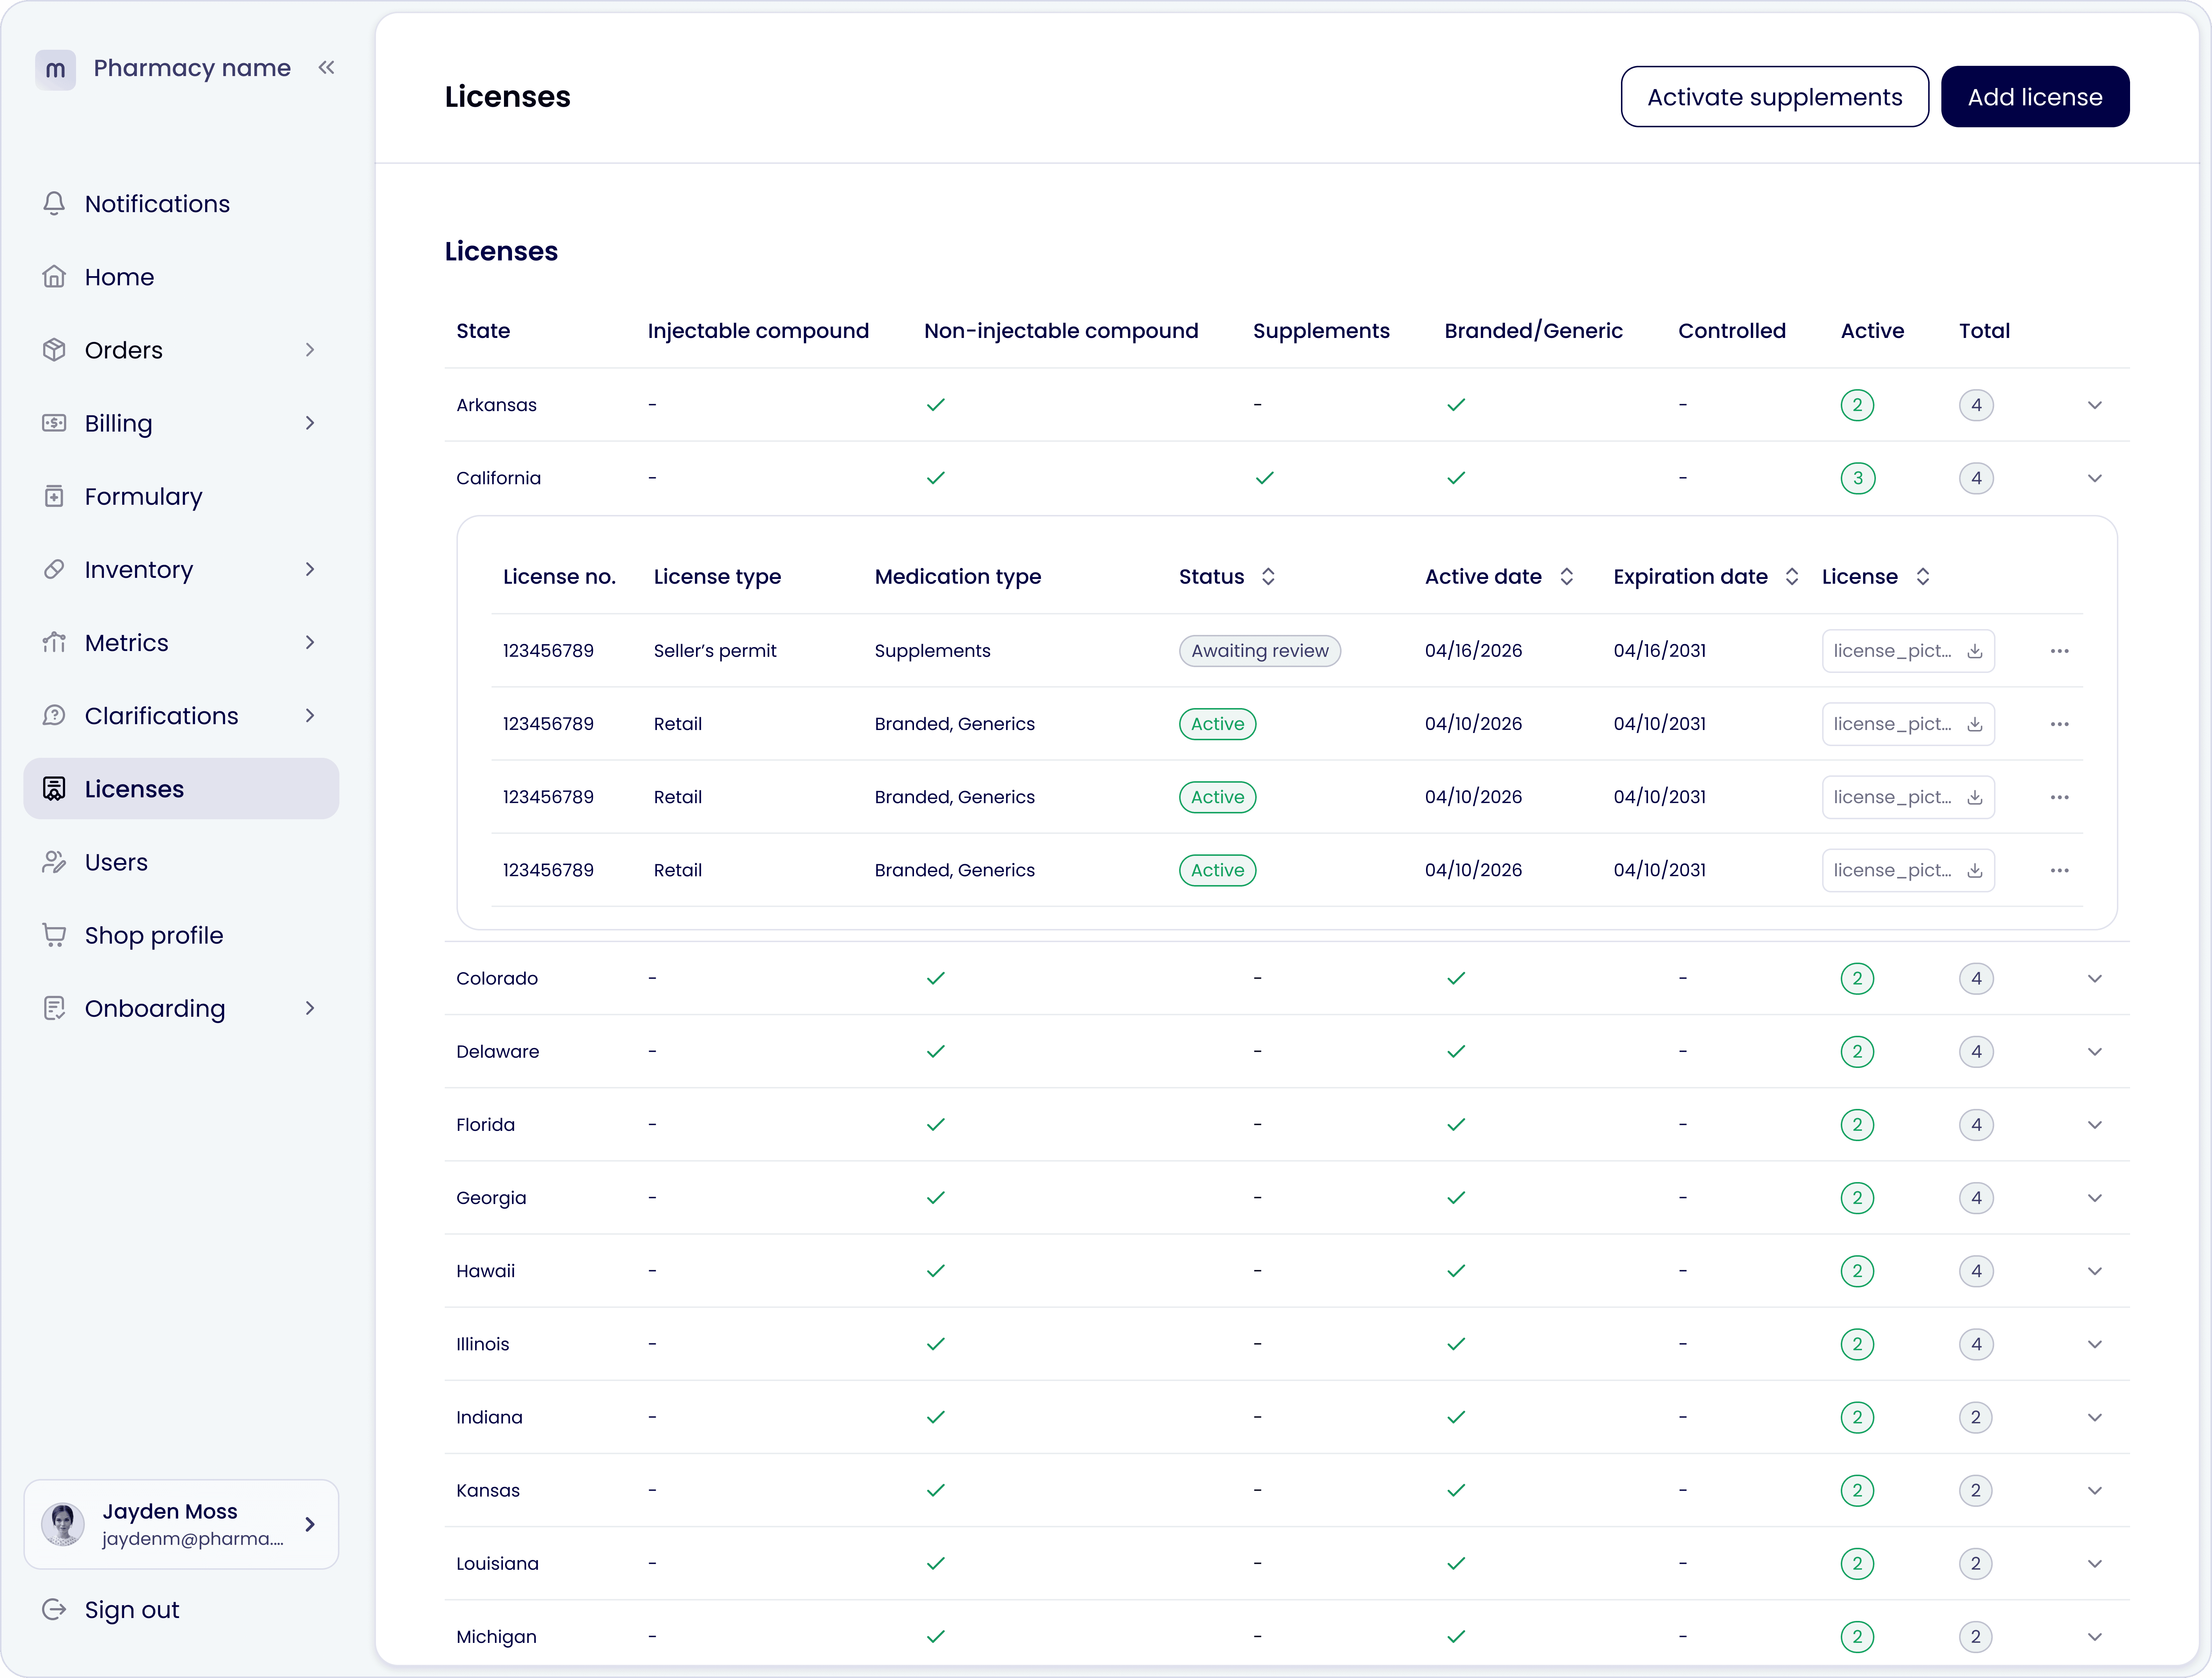This screenshot has width=2212, height=1678.
Task: Click the 04/16/2031 expiration date
Action: pos(1660,651)
